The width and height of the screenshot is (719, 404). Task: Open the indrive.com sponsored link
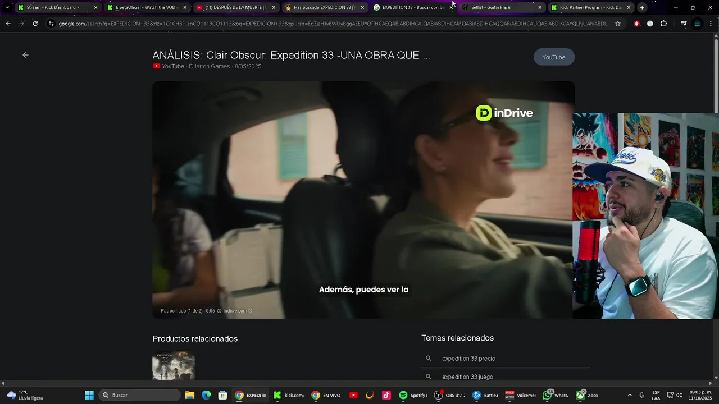coord(238,311)
